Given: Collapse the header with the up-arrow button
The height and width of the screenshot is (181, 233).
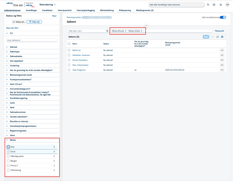Looking at the screenshot, I should click(x=146, y=26).
